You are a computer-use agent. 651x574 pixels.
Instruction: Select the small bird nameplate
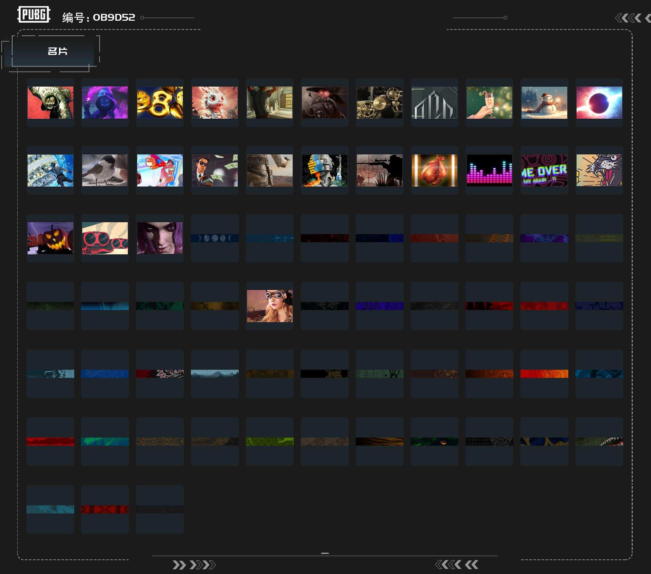click(x=105, y=170)
